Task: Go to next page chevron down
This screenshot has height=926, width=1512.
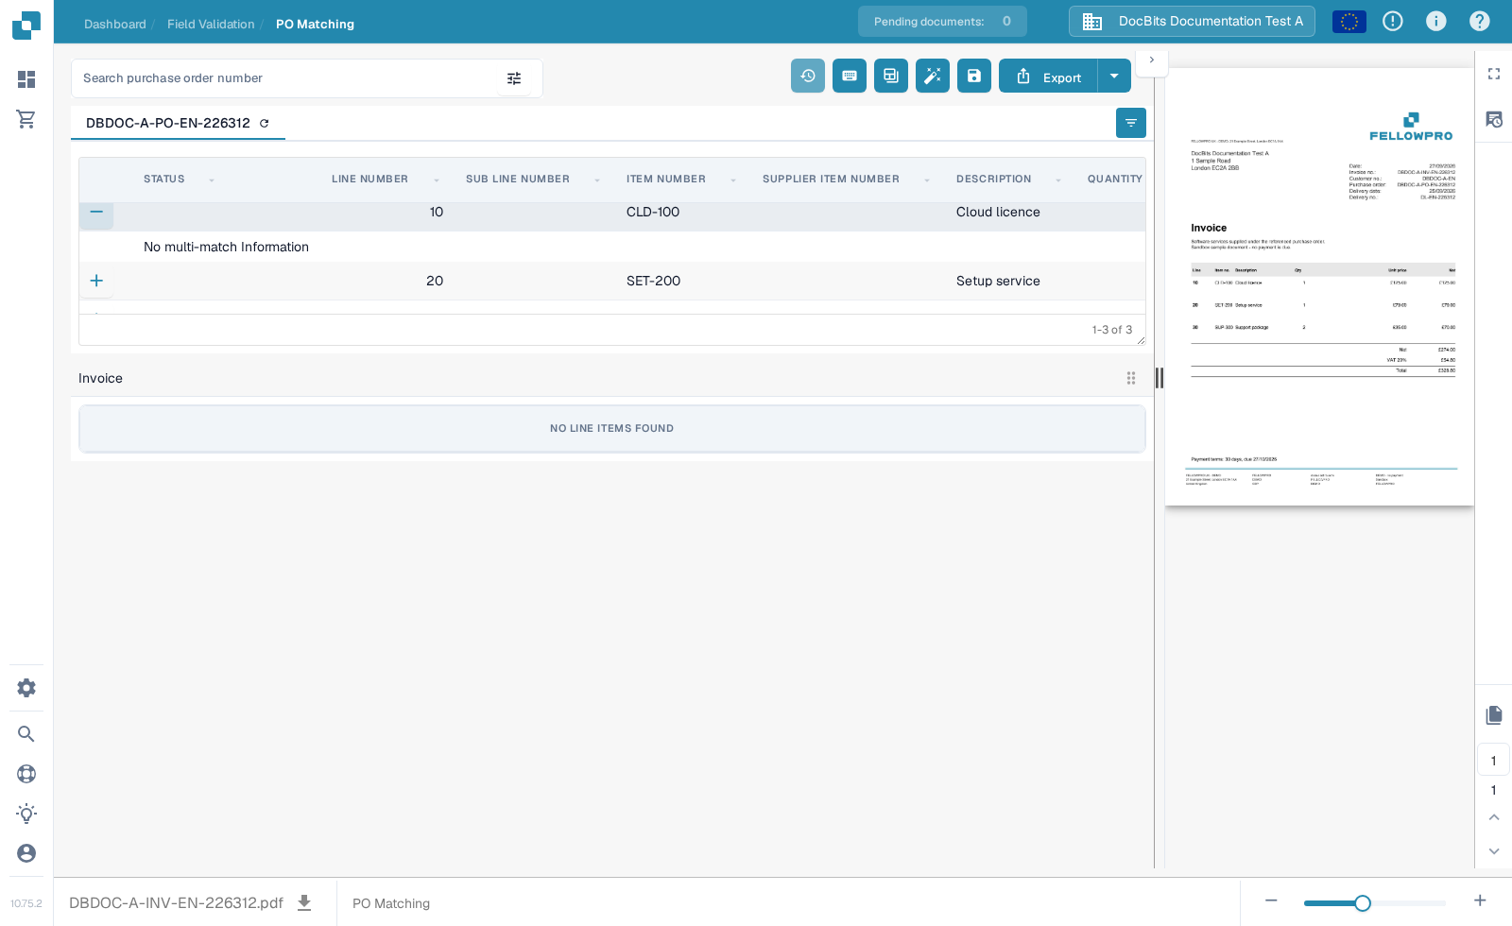Action: pos(1494,851)
